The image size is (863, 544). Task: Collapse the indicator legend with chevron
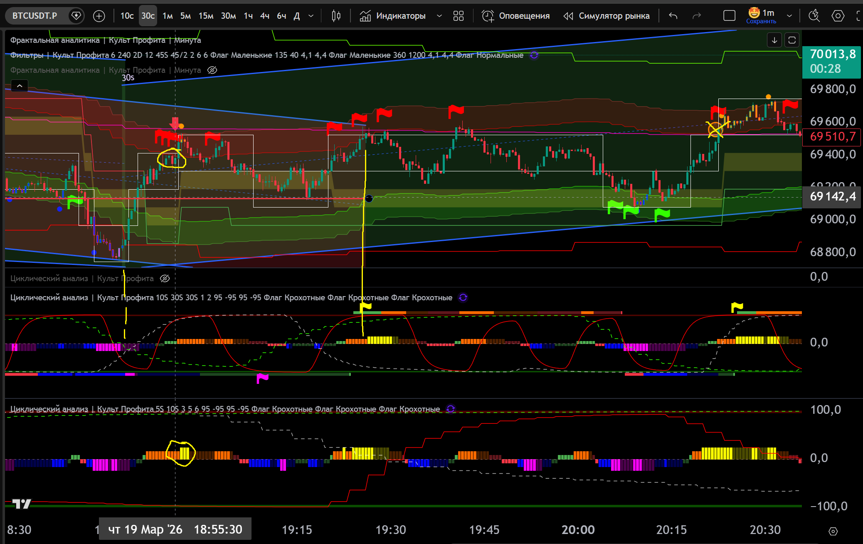tap(19, 86)
